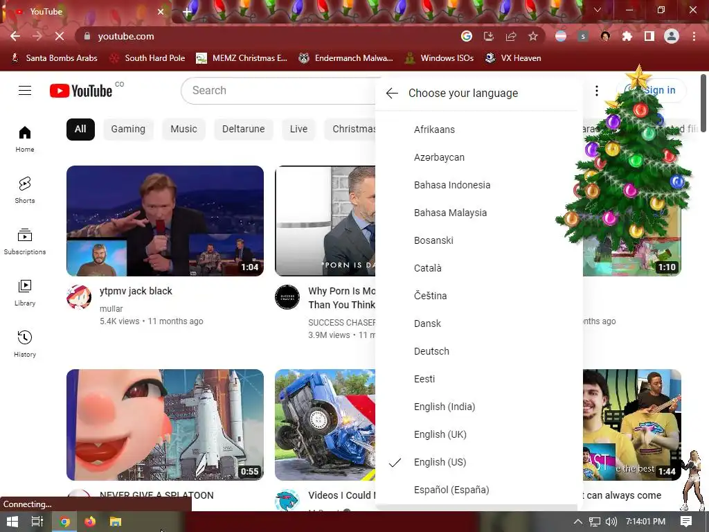This screenshot has width=709, height=532.
Task: Open Subscriptions in the sidebar
Action: click(x=25, y=242)
